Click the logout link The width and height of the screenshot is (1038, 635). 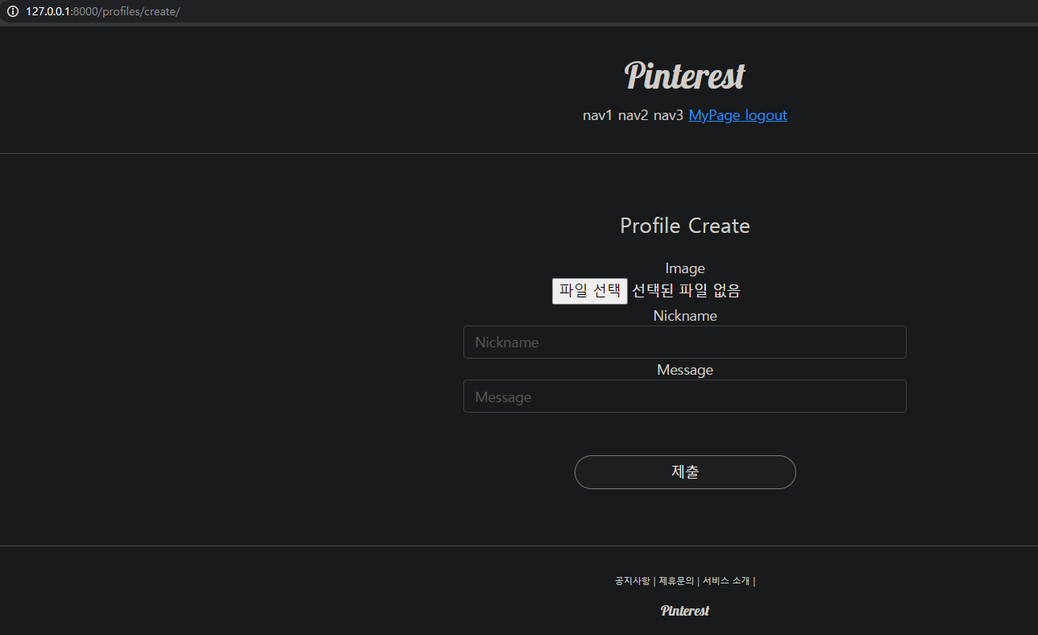pos(766,115)
